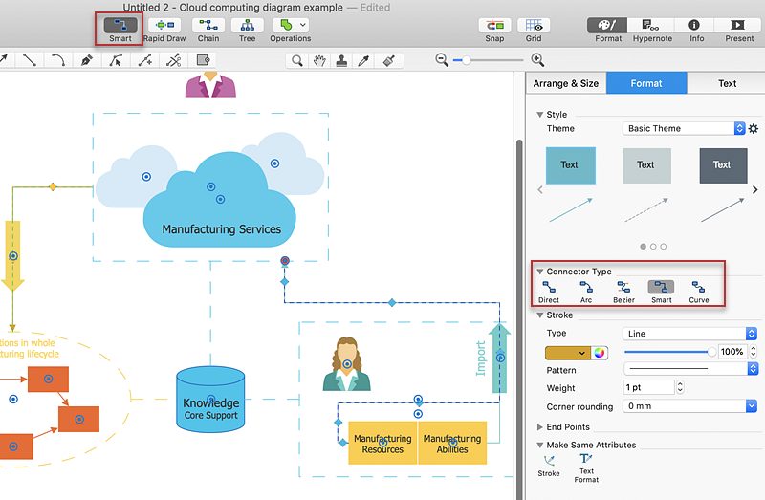
Task: Select the eyedropper tool
Action: (x=364, y=60)
